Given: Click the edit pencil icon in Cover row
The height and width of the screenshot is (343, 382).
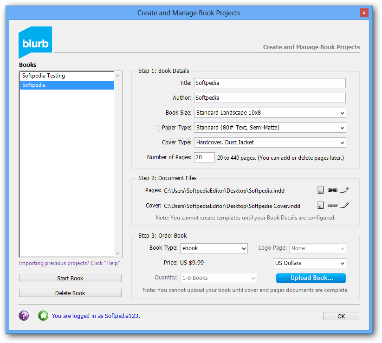Looking at the screenshot, I should pyautogui.click(x=344, y=205).
